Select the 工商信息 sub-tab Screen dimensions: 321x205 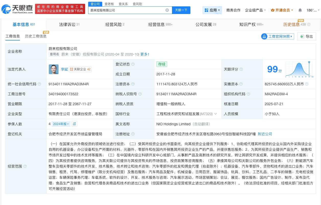13,36
